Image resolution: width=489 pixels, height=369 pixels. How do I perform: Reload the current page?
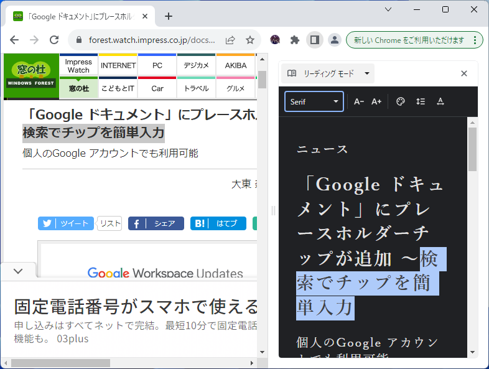pos(54,40)
